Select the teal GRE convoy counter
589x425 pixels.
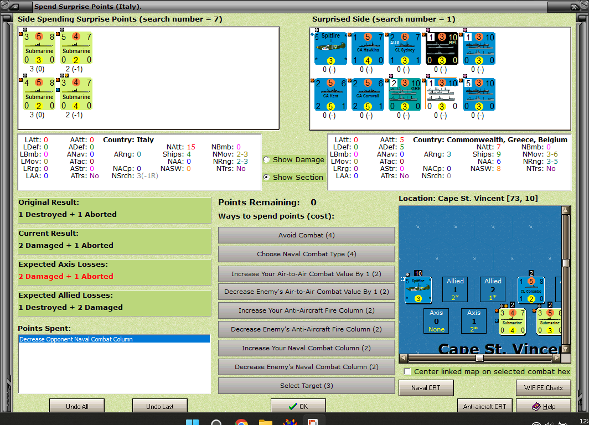click(x=405, y=94)
